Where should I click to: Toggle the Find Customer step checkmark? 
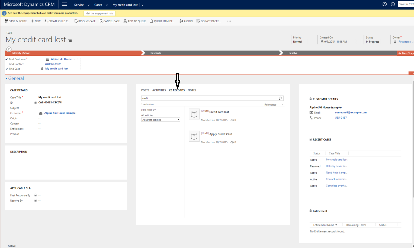(6, 59)
